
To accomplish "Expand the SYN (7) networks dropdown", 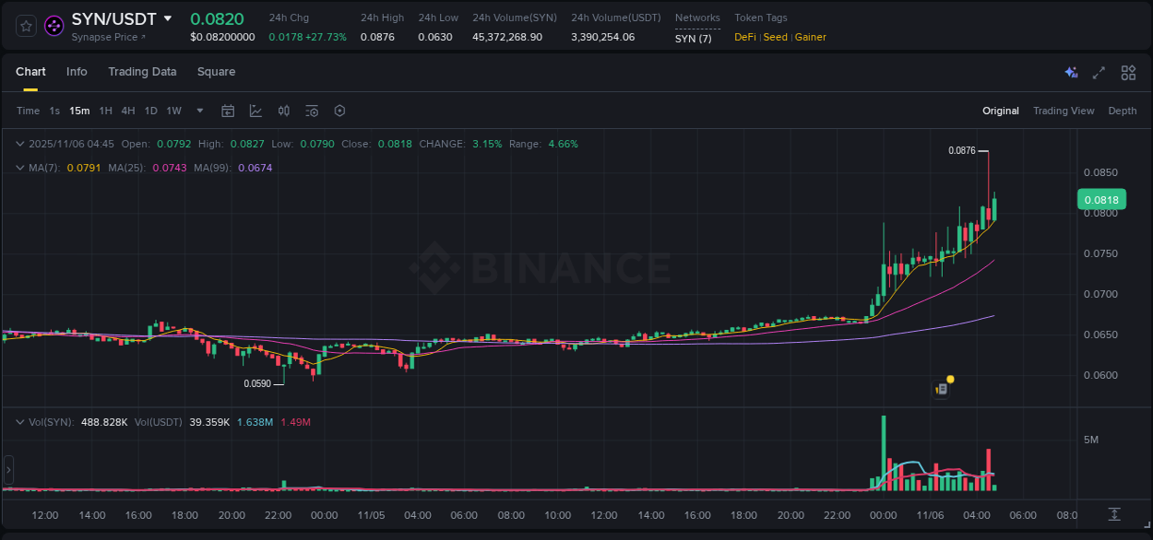I will [695, 38].
